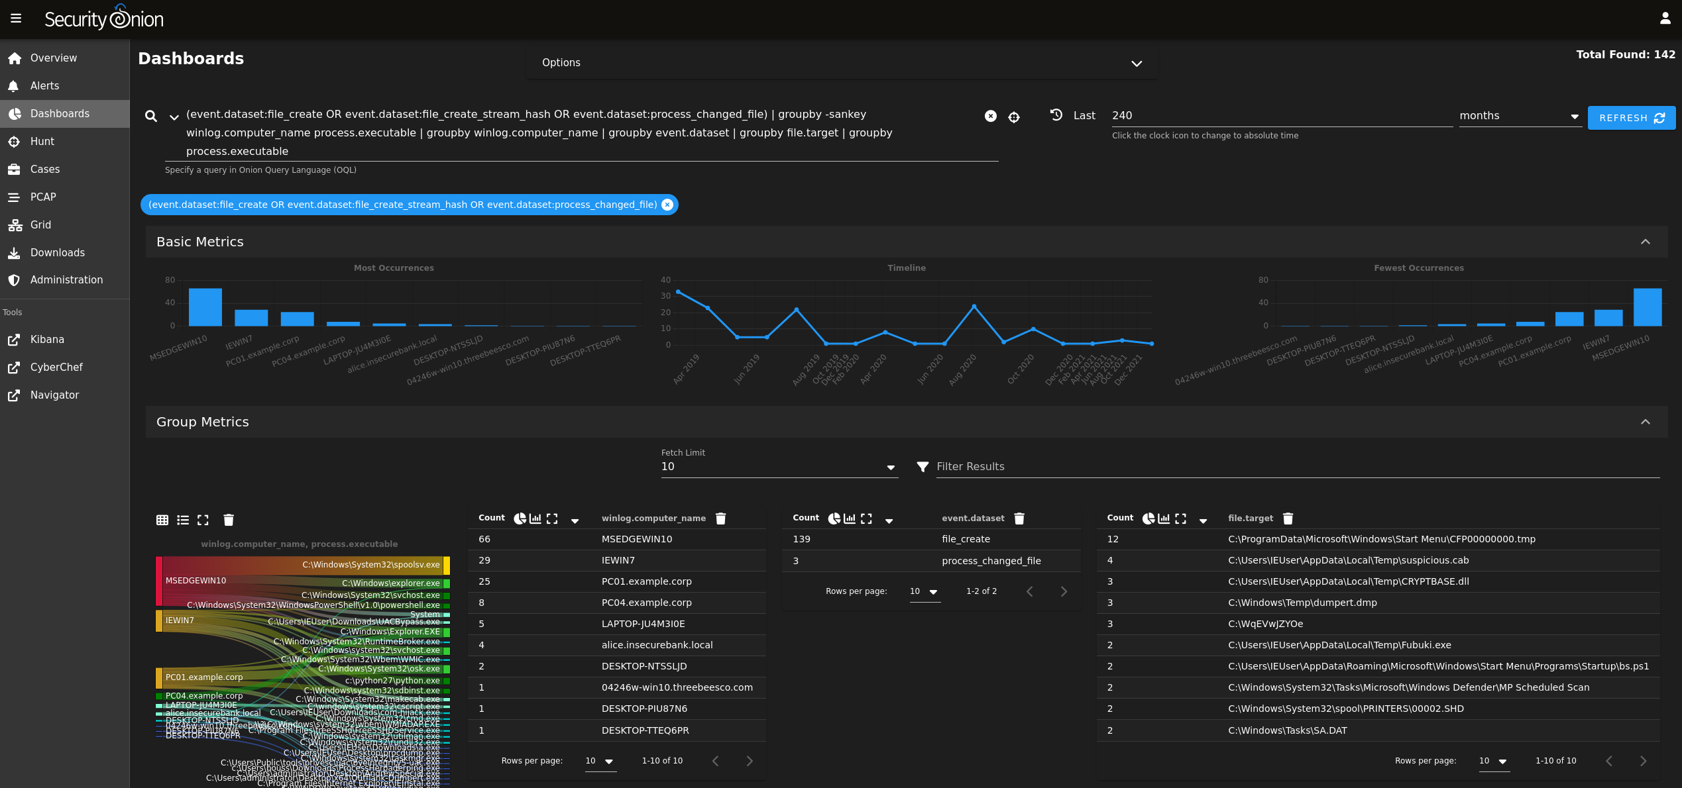Remove the event.dataset filter chip

667,205
